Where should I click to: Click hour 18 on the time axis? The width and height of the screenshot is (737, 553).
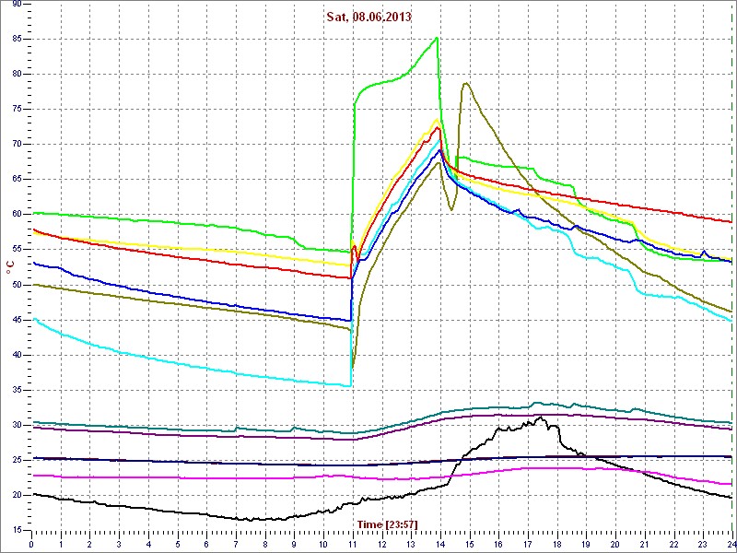tap(557, 542)
